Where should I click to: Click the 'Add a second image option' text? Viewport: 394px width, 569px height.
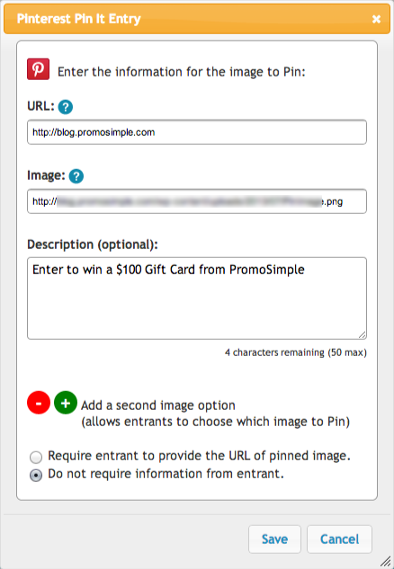point(158,405)
